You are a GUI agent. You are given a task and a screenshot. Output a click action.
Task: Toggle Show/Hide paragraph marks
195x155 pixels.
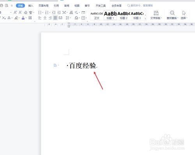(x=76, y=12)
